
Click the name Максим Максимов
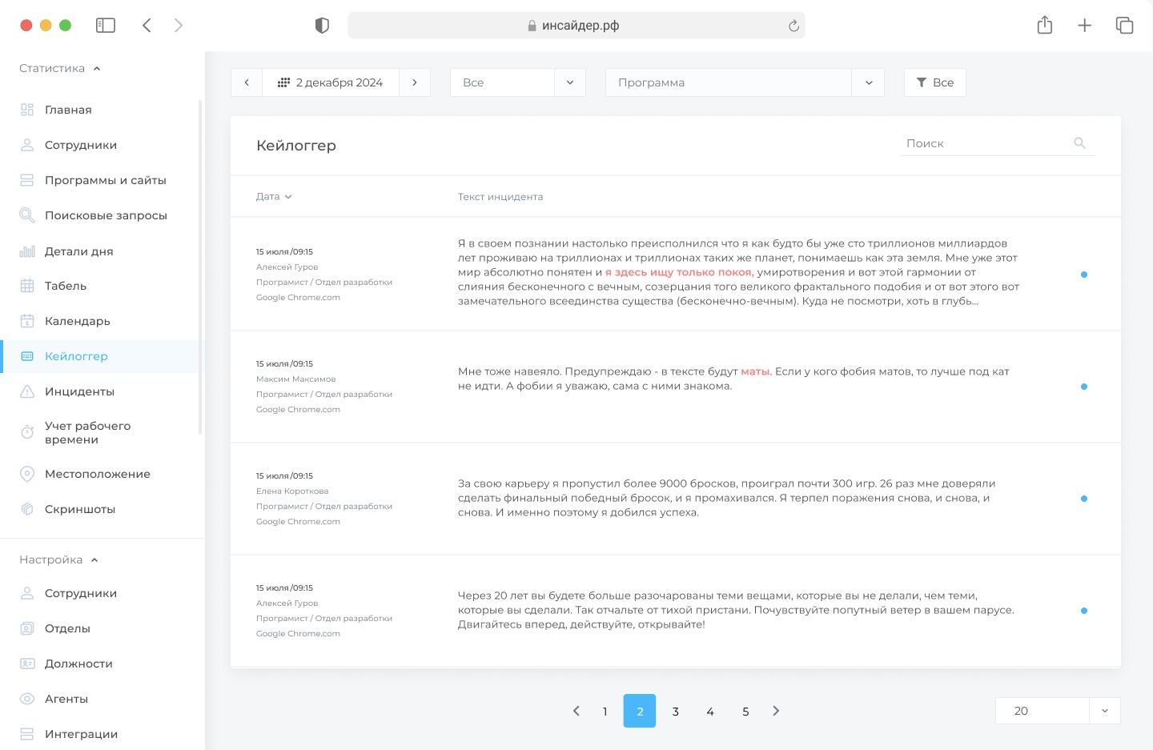click(x=295, y=379)
